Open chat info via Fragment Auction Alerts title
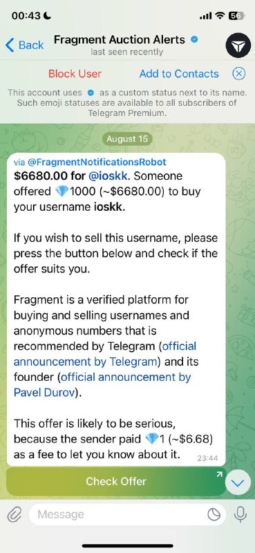This screenshot has width=255, height=553. [120, 39]
